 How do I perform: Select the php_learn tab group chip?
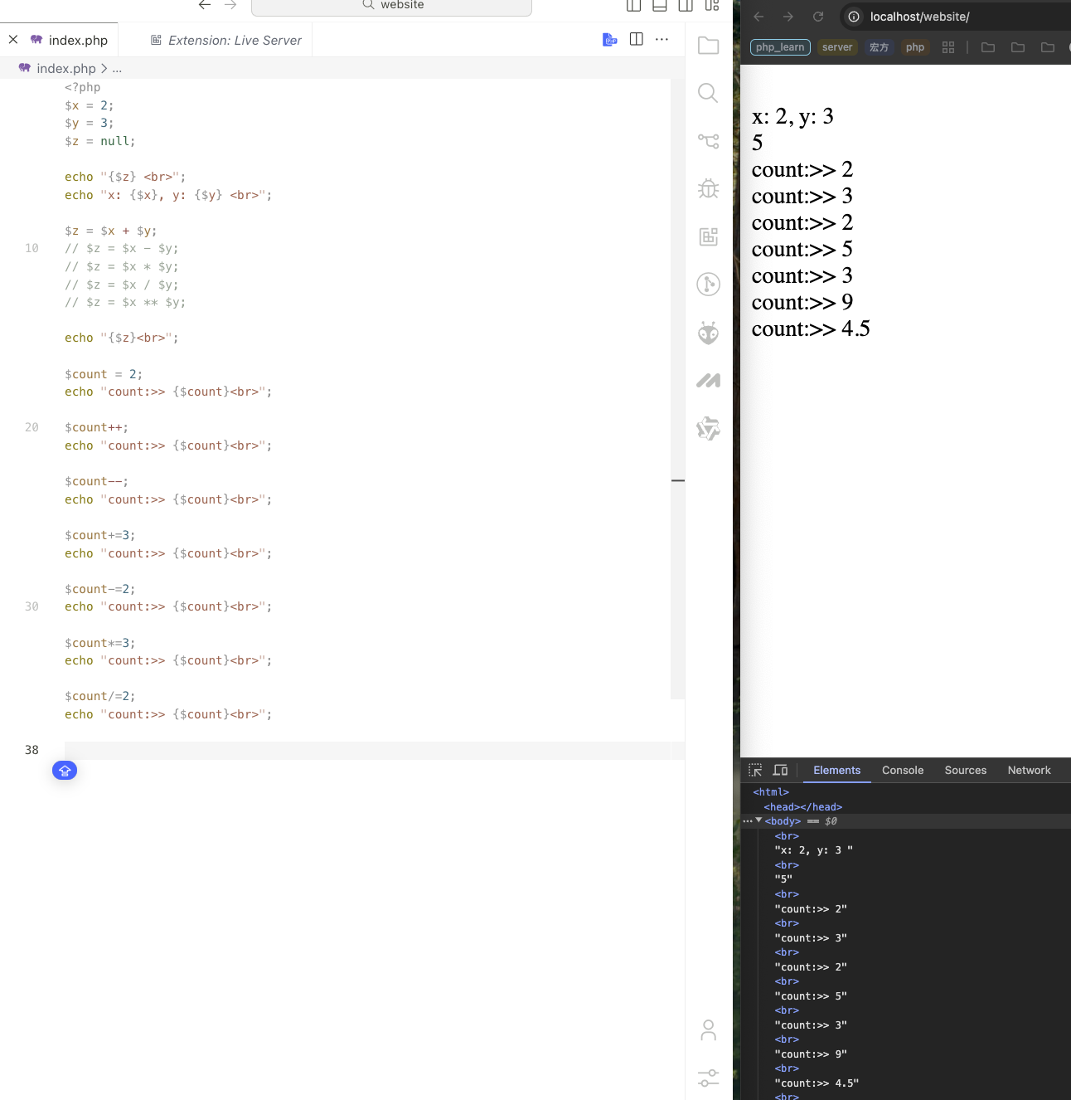click(780, 47)
